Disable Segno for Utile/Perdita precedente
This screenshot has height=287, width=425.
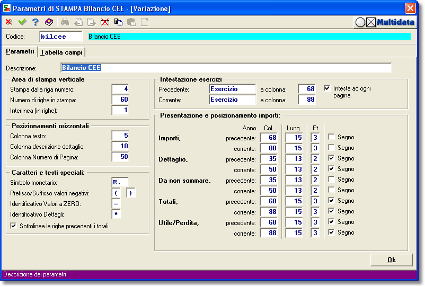click(x=331, y=221)
